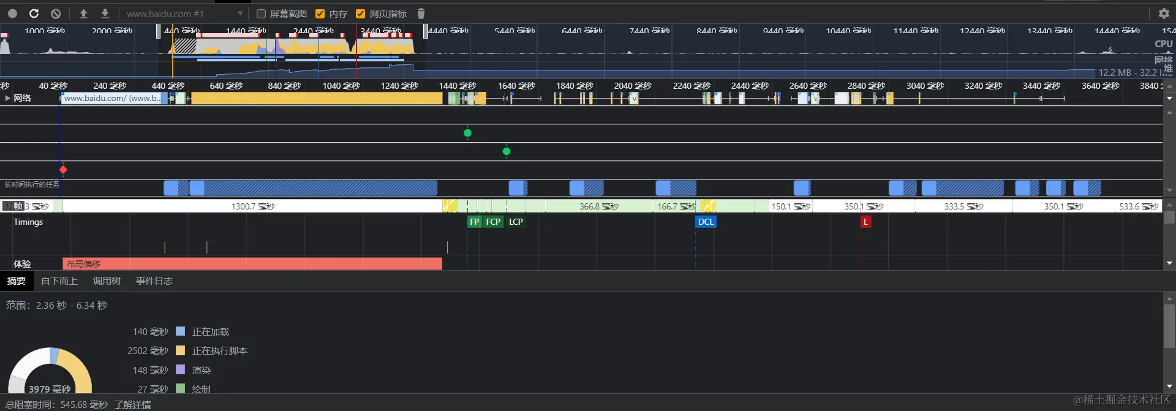Viewport: 1176px width, 411px height.
Task: Click the 长时间执行的任务 long tasks label
Action: [x=32, y=184]
